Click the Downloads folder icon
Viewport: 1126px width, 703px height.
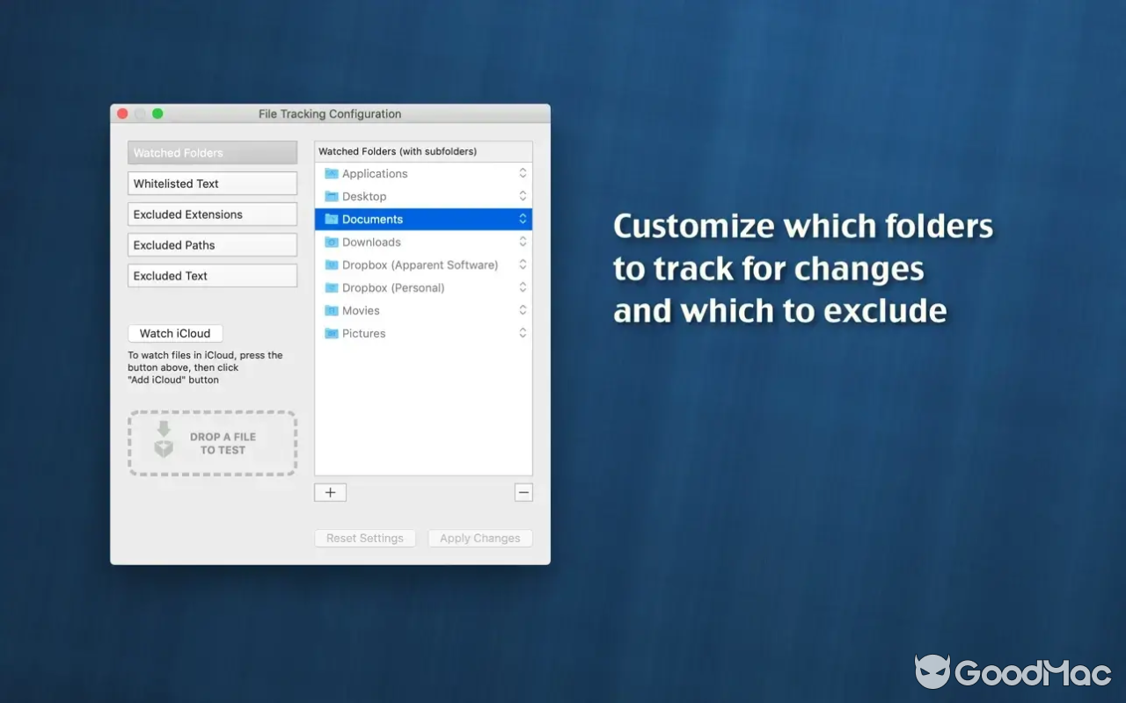point(331,242)
